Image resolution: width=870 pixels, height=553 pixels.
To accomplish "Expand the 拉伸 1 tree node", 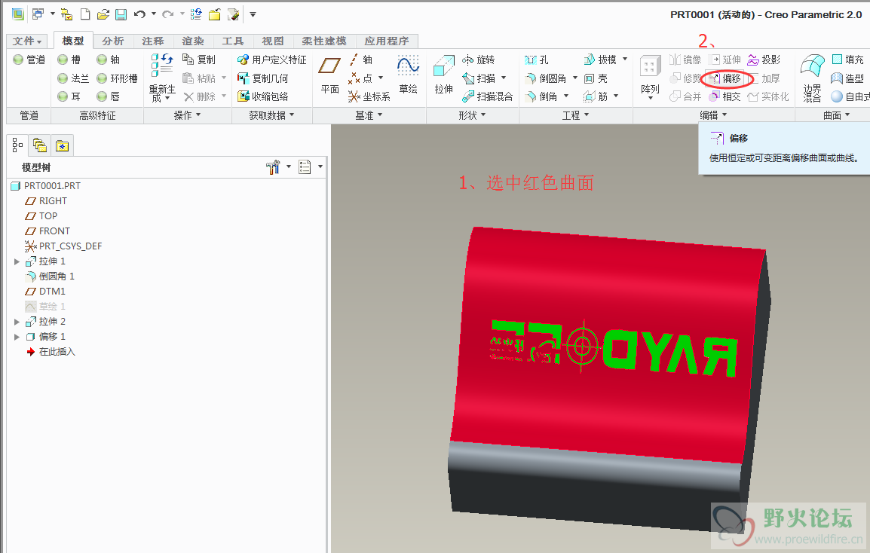I will pos(17,261).
